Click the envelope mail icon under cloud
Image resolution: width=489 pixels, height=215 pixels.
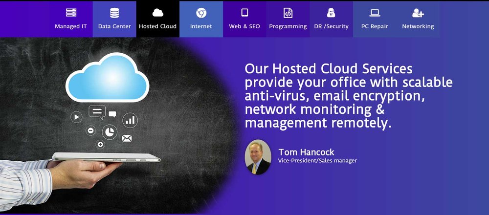(x=127, y=138)
